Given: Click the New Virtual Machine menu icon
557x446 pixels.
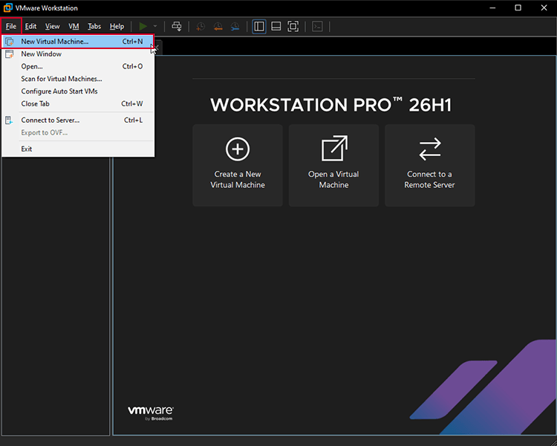Looking at the screenshot, I should [x=9, y=42].
